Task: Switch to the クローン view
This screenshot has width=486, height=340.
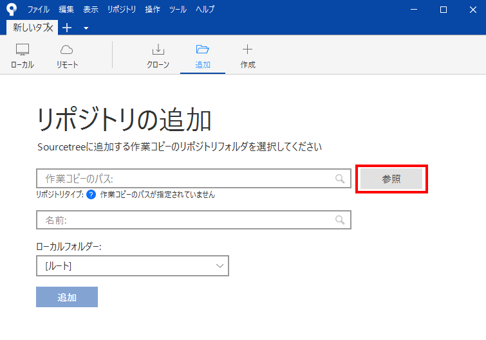Action: point(158,56)
